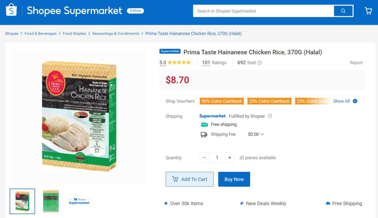378x218 pixels.
Task: Open the shopping cart icon
Action: click(368, 11)
